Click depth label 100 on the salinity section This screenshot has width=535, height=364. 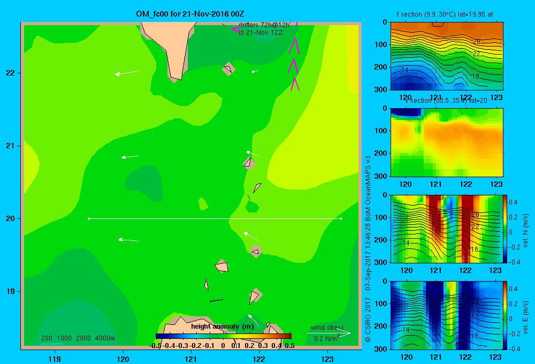click(x=381, y=131)
